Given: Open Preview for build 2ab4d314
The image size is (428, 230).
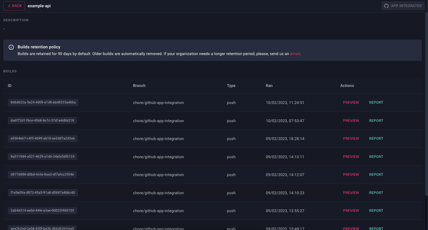Looking at the screenshot, I should (x=351, y=211).
